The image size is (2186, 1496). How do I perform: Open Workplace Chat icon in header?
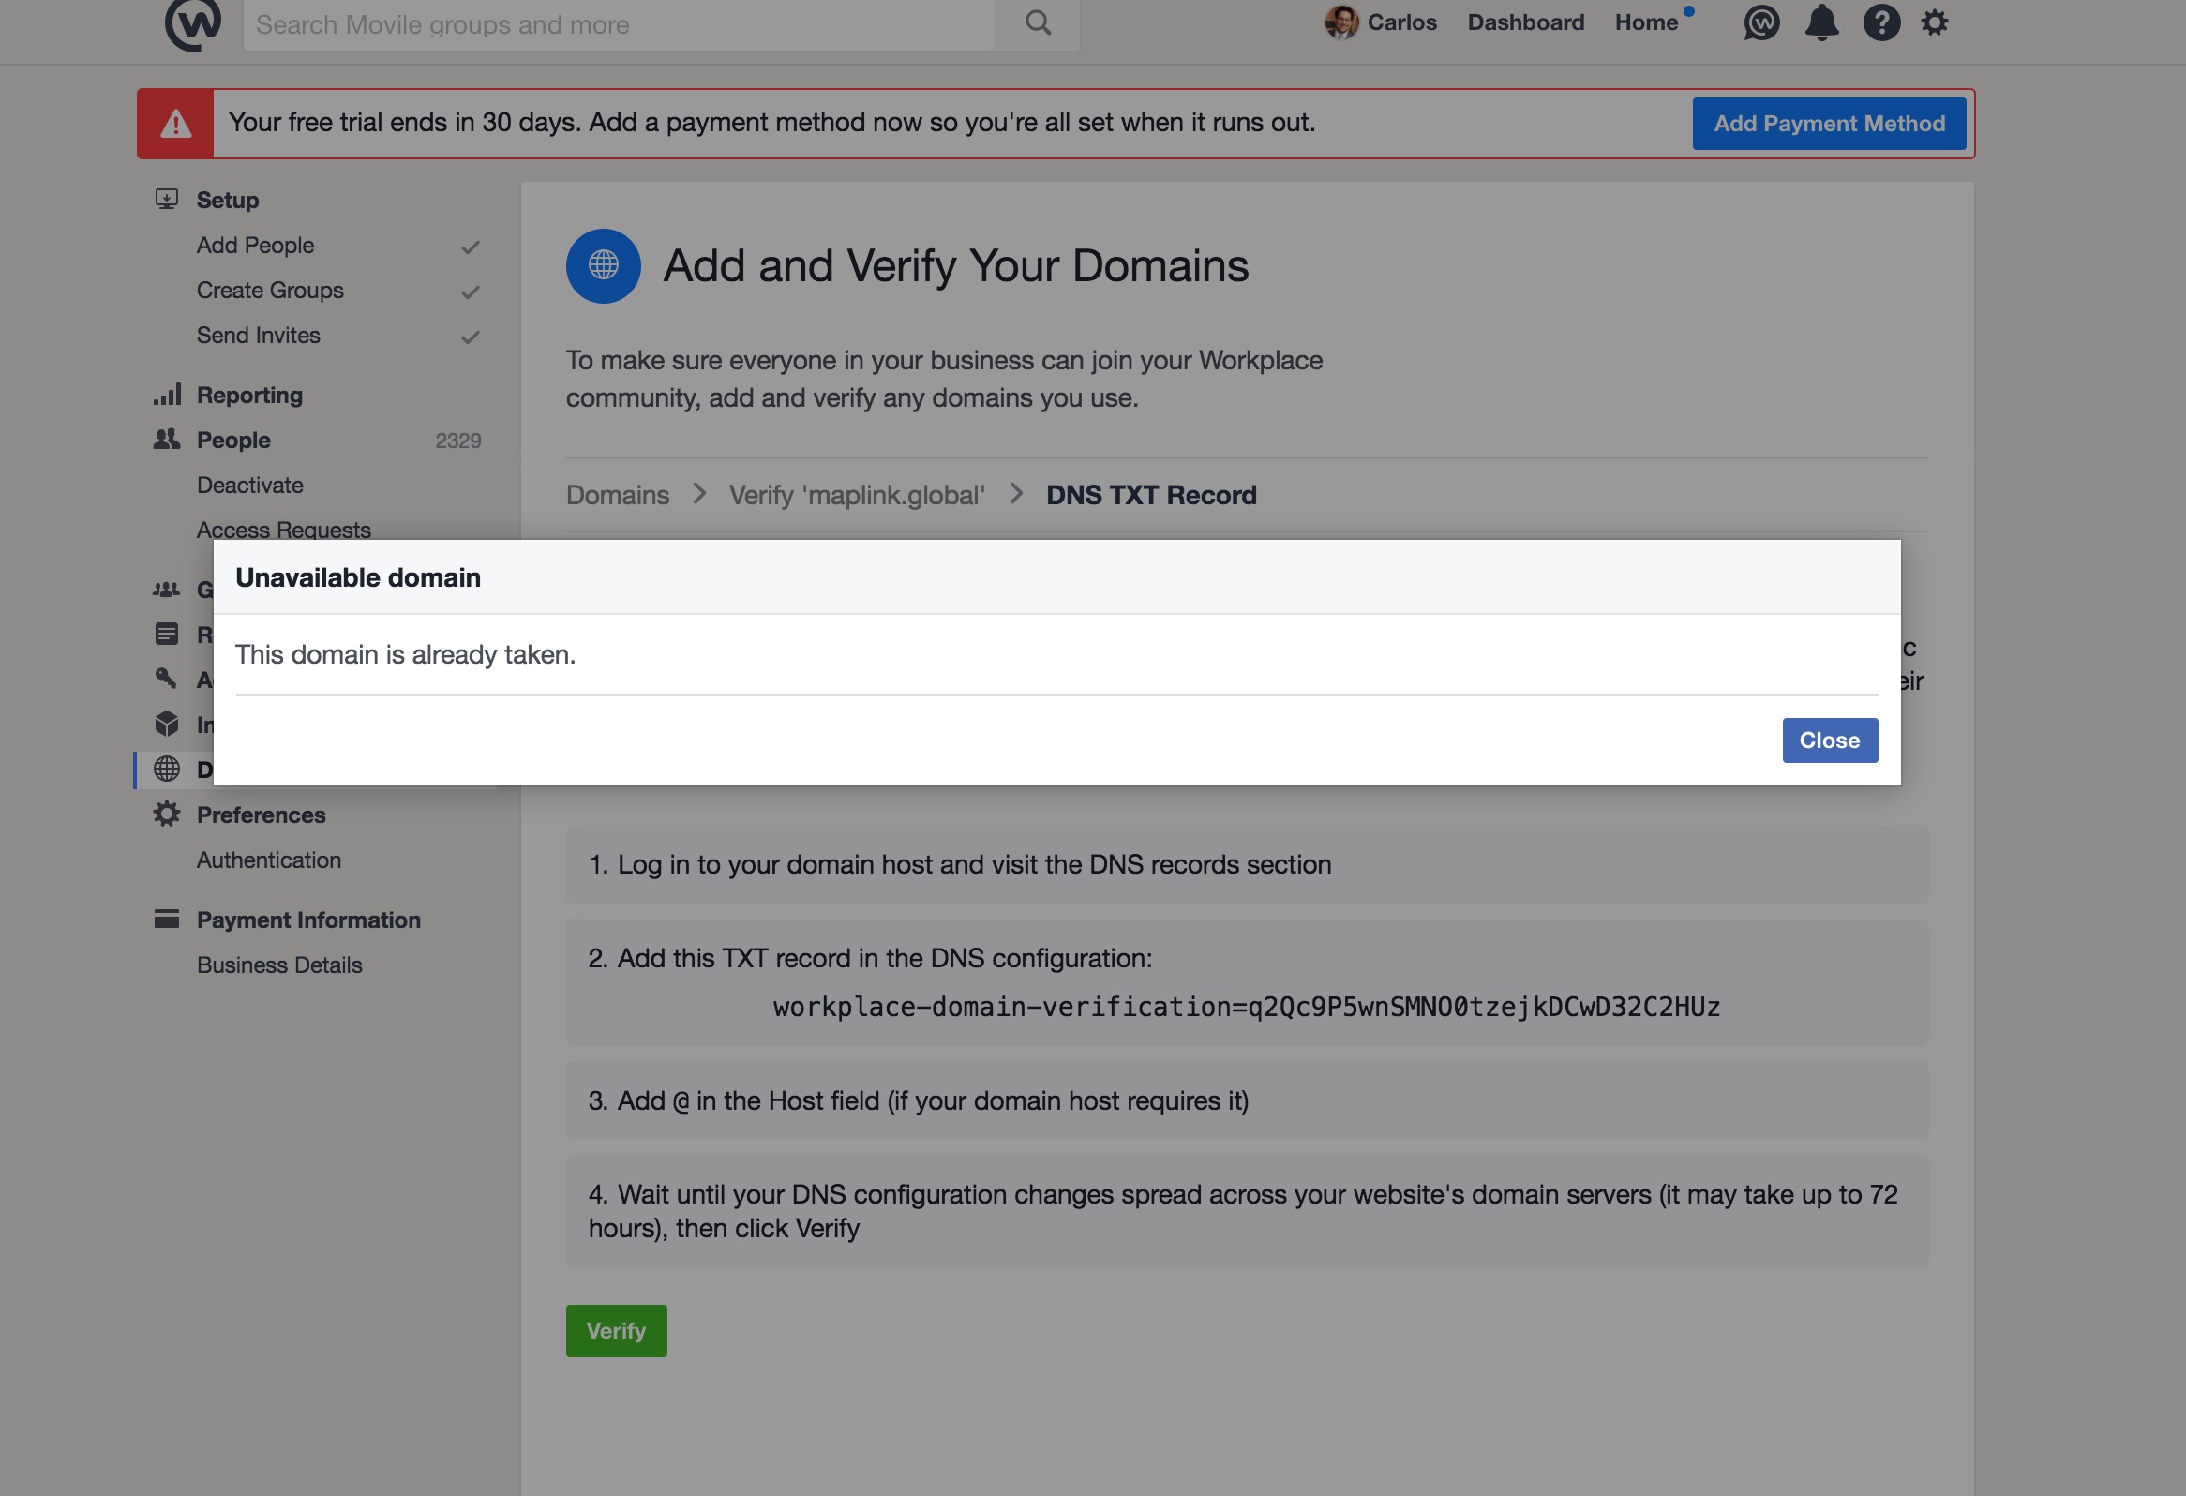pyautogui.click(x=1760, y=22)
